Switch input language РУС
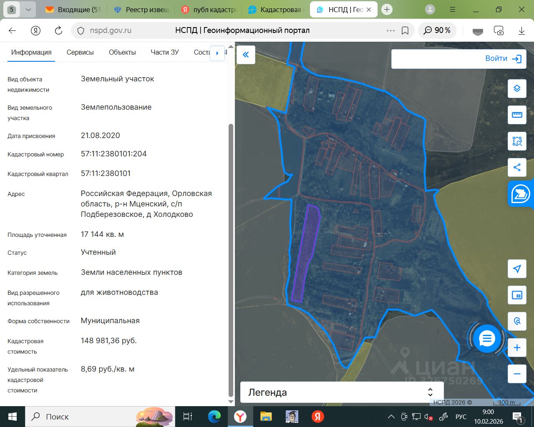The height and width of the screenshot is (427, 534). click(461, 417)
